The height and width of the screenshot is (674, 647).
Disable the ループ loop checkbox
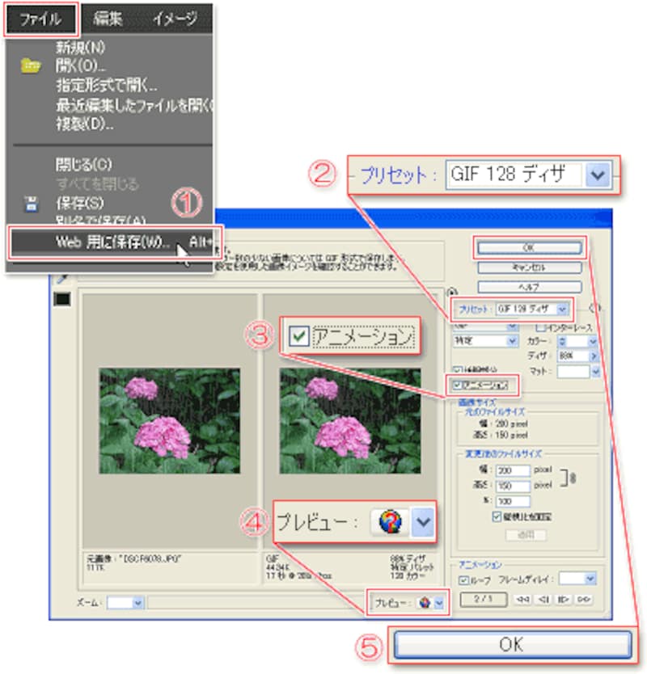click(463, 579)
